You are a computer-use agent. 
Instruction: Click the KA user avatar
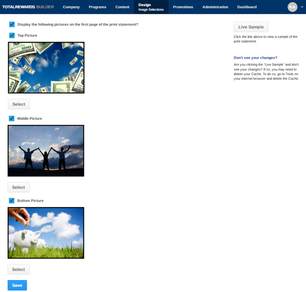[292, 7]
